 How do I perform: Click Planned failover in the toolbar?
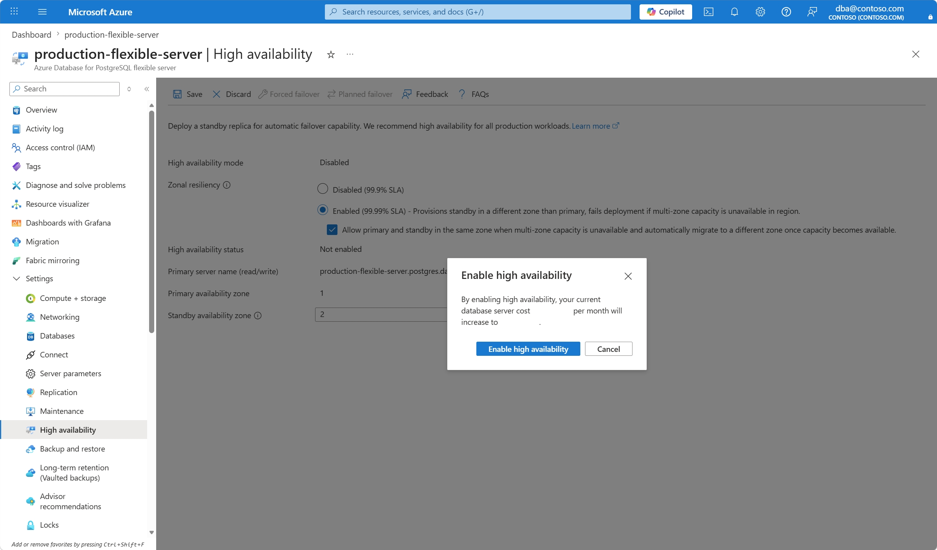pos(360,94)
